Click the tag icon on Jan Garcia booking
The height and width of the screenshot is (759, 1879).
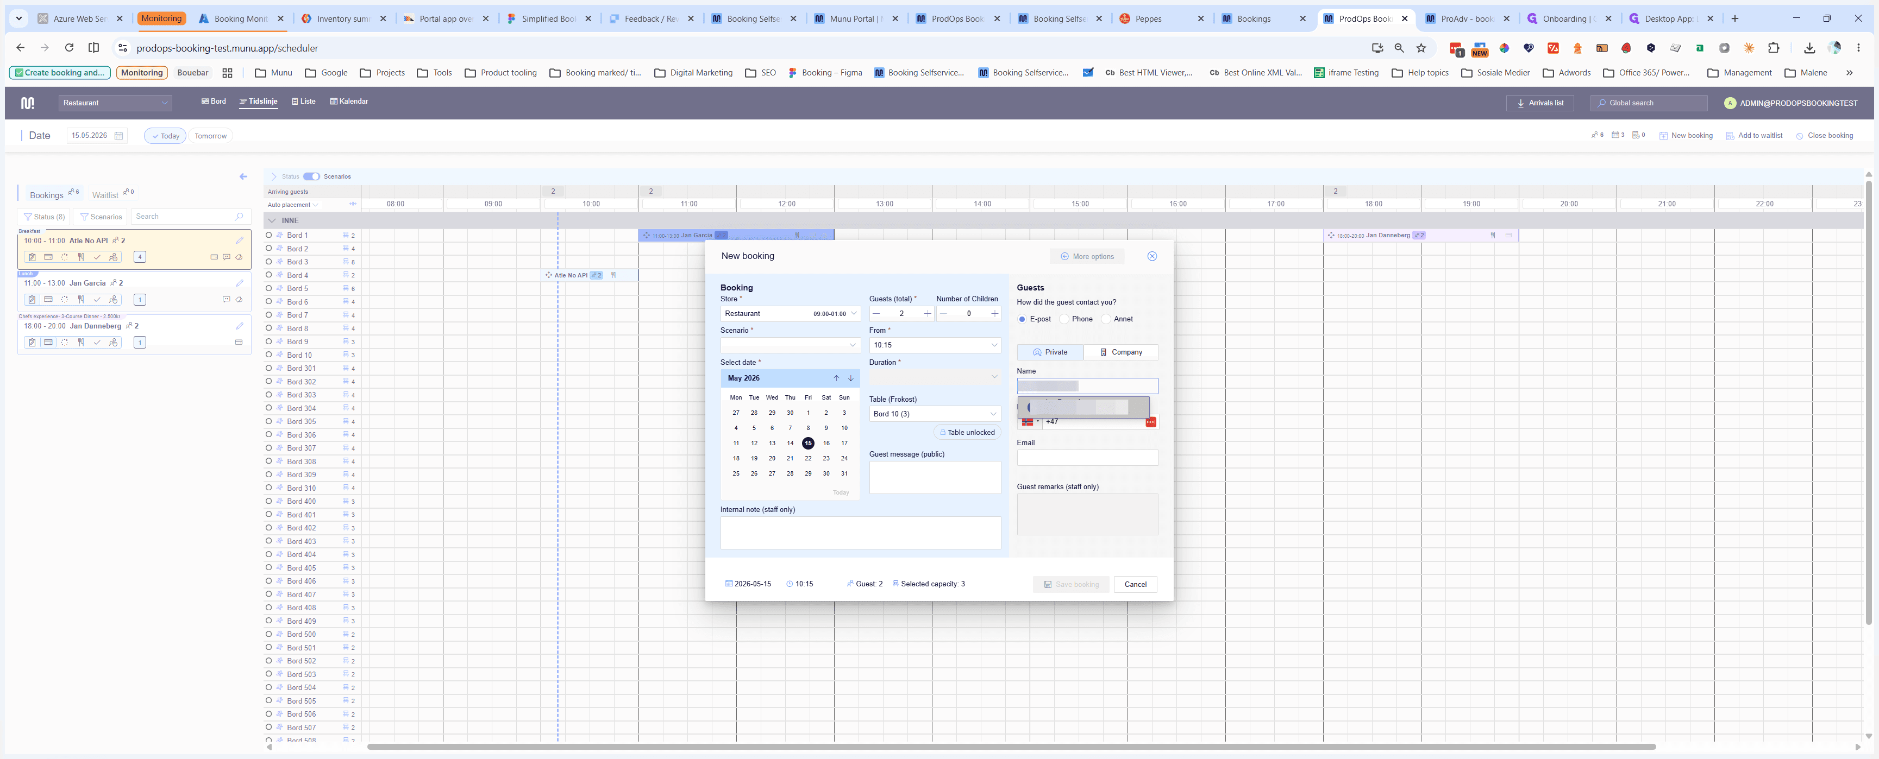pyautogui.click(x=239, y=300)
